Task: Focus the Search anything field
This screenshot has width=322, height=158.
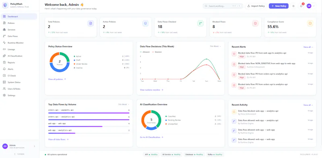Action: pyautogui.click(x=223, y=6)
